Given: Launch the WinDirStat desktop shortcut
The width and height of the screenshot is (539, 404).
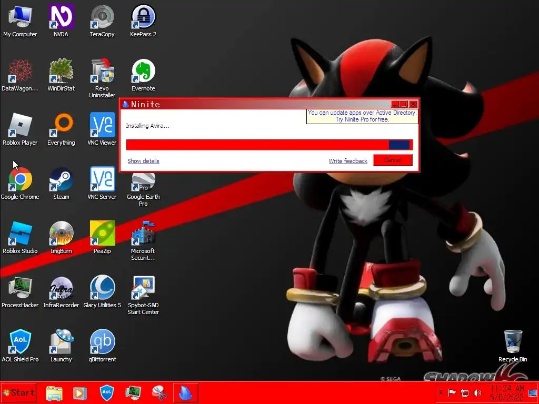Looking at the screenshot, I should (x=61, y=75).
